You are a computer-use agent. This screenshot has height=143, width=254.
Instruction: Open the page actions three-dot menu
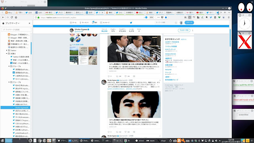158,17
